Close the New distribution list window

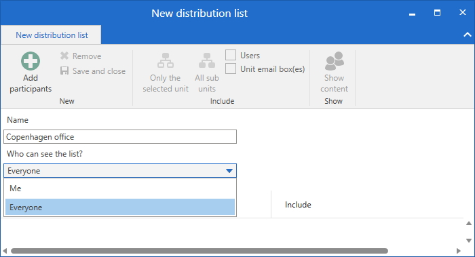[462, 12]
